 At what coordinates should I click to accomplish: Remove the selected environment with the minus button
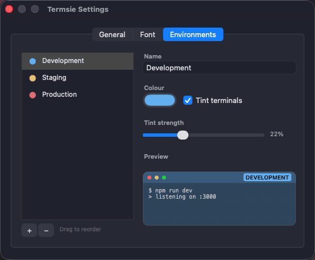(x=46, y=231)
